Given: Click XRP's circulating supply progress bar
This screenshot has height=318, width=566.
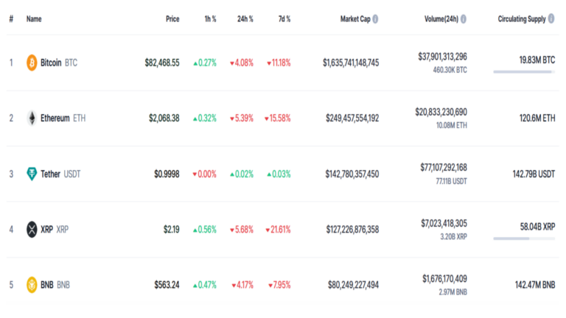Looking at the screenshot, I should (523, 239).
